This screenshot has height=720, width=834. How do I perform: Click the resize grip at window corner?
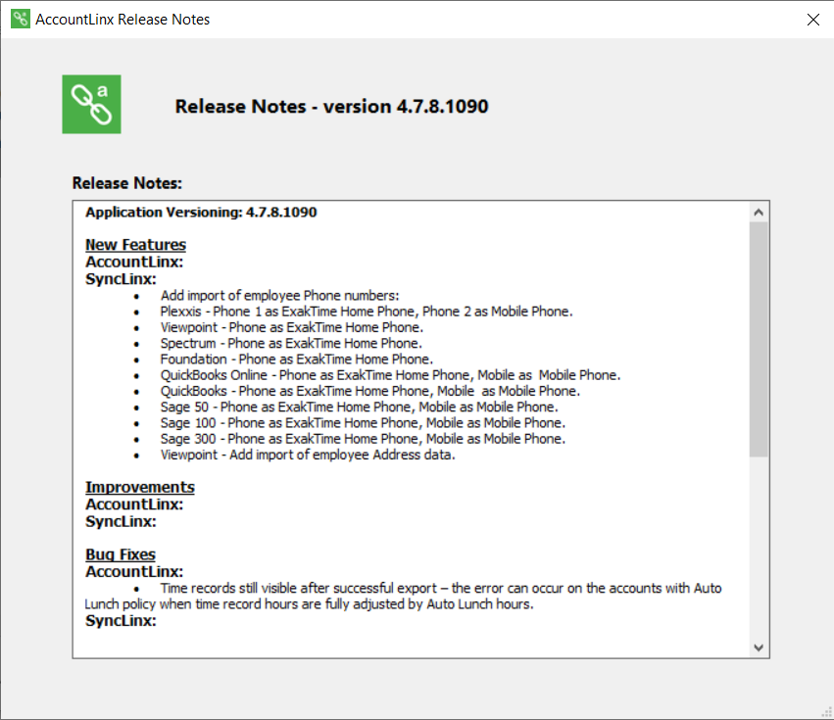[x=826, y=712]
